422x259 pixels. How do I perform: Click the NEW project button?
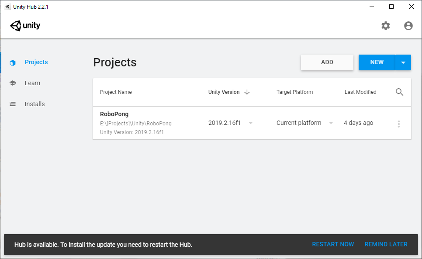point(377,62)
